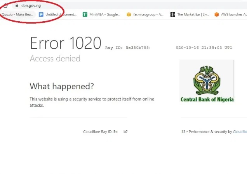Click the green Sheets bookmark icon
Screen dimensions: 247x174
[85, 15]
